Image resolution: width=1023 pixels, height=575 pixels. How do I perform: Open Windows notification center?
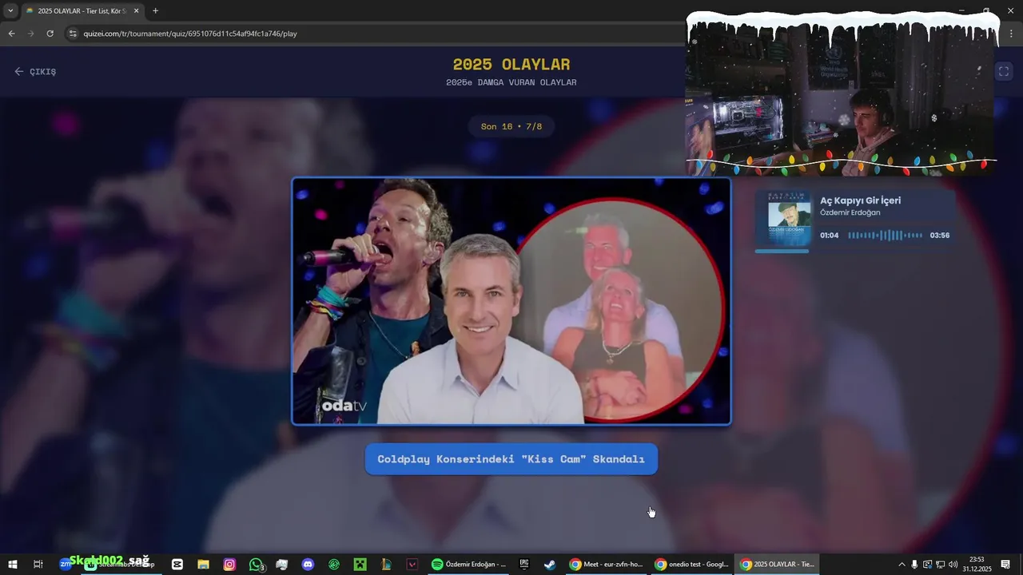coord(1005,565)
